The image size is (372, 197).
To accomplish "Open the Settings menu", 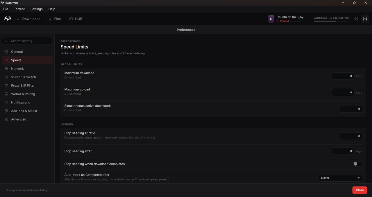I will point(36,9).
